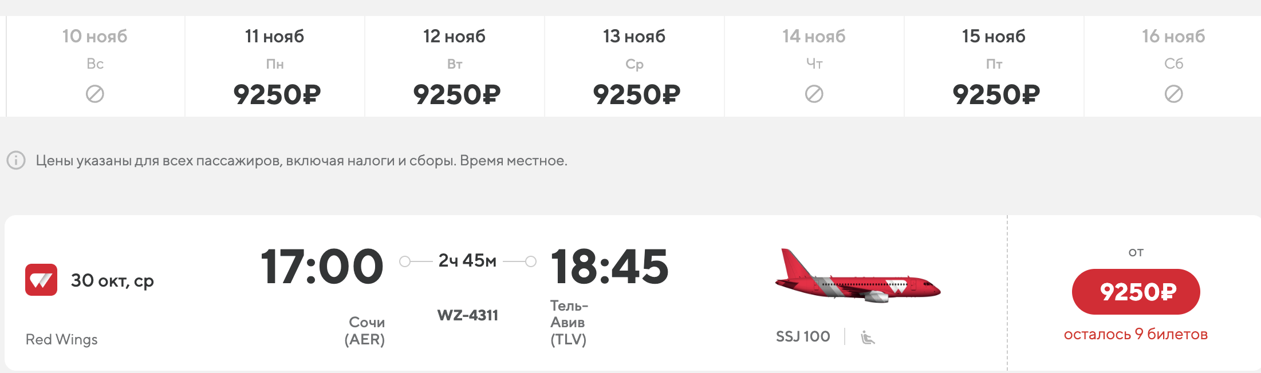Click the departure time 17:00

pyautogui.click(x=322, y=267)
